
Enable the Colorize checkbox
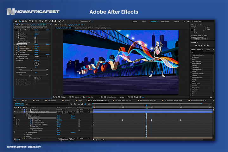pyautogui.click(x=35, y=78)
